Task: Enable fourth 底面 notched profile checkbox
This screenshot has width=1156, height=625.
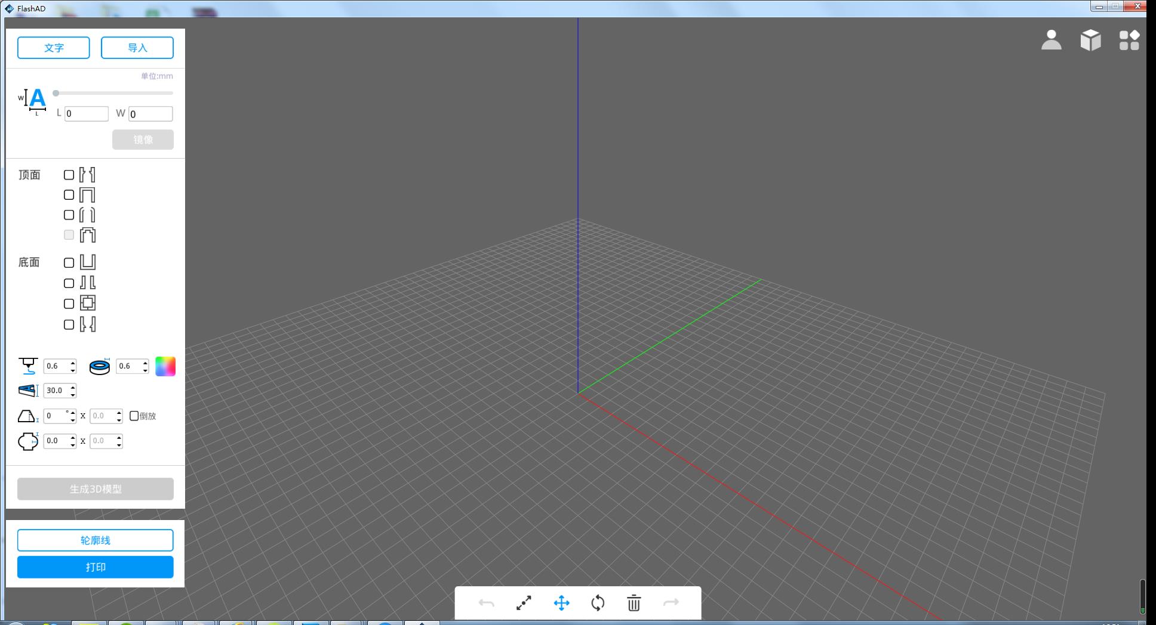Action: [x=69, y=324]
